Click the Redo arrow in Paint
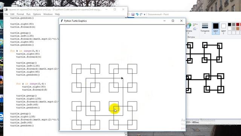 click(141, 14)
